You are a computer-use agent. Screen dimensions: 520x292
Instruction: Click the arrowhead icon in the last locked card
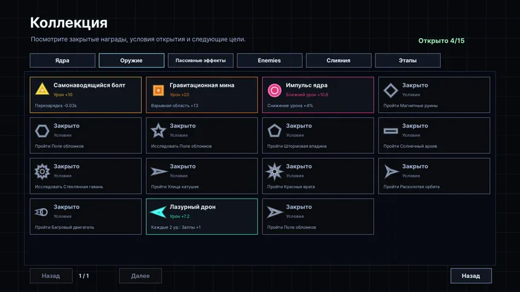(275, 212)
